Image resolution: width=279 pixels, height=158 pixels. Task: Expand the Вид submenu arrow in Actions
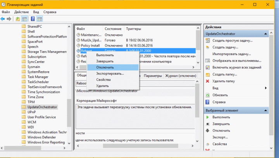[266, 88]
